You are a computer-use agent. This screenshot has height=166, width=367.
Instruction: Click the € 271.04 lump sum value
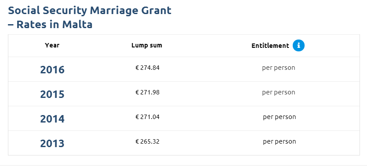pyautogui.click(x=147, y=117)
